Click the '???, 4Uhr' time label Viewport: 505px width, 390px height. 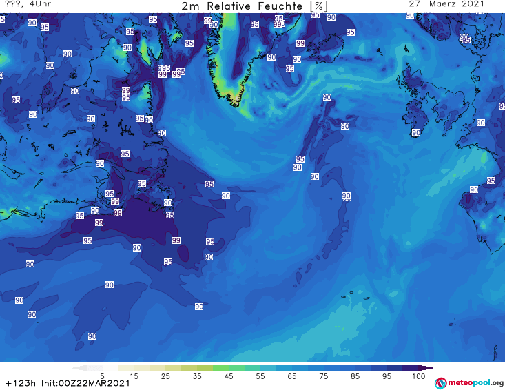[28, 4]
